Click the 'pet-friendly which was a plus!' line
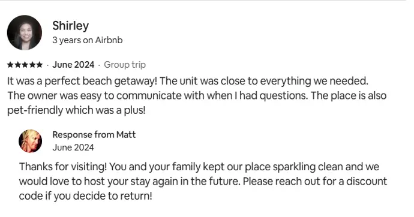The image size is (414, 217). [76, 110]
